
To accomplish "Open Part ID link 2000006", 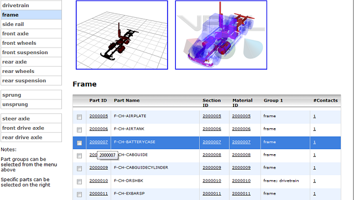I will coord(98,129).
